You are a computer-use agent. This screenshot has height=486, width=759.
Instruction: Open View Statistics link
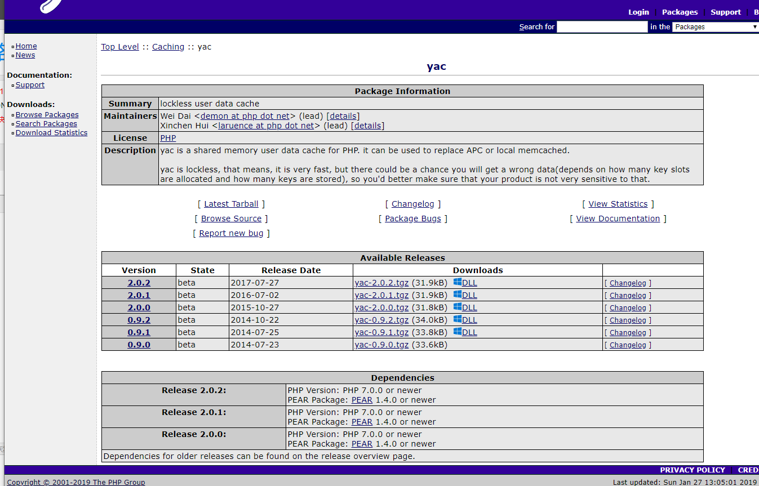(618, 204)
